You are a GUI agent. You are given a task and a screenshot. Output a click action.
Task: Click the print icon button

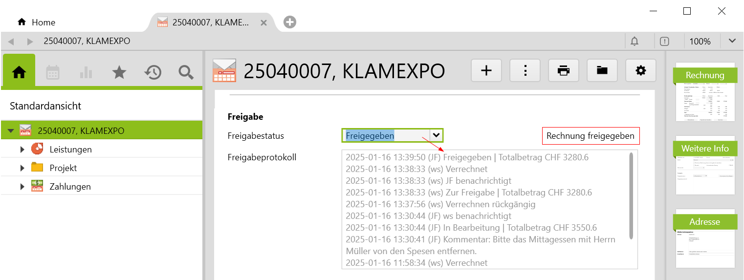[564, 71]
